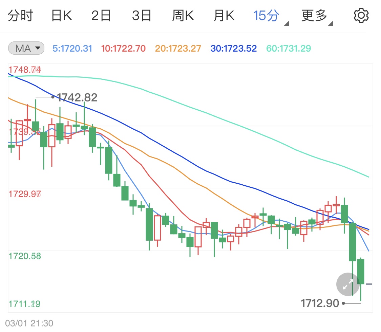
Task: Select the MA60 value 60:1731.29
Action: coord(289,49)
